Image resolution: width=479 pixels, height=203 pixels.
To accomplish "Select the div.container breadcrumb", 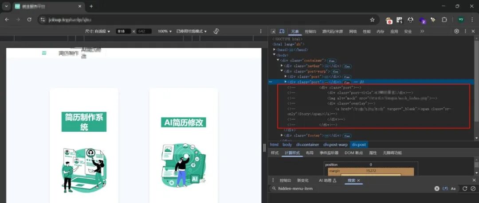I will pyautogui.click(x=307, y=145).
